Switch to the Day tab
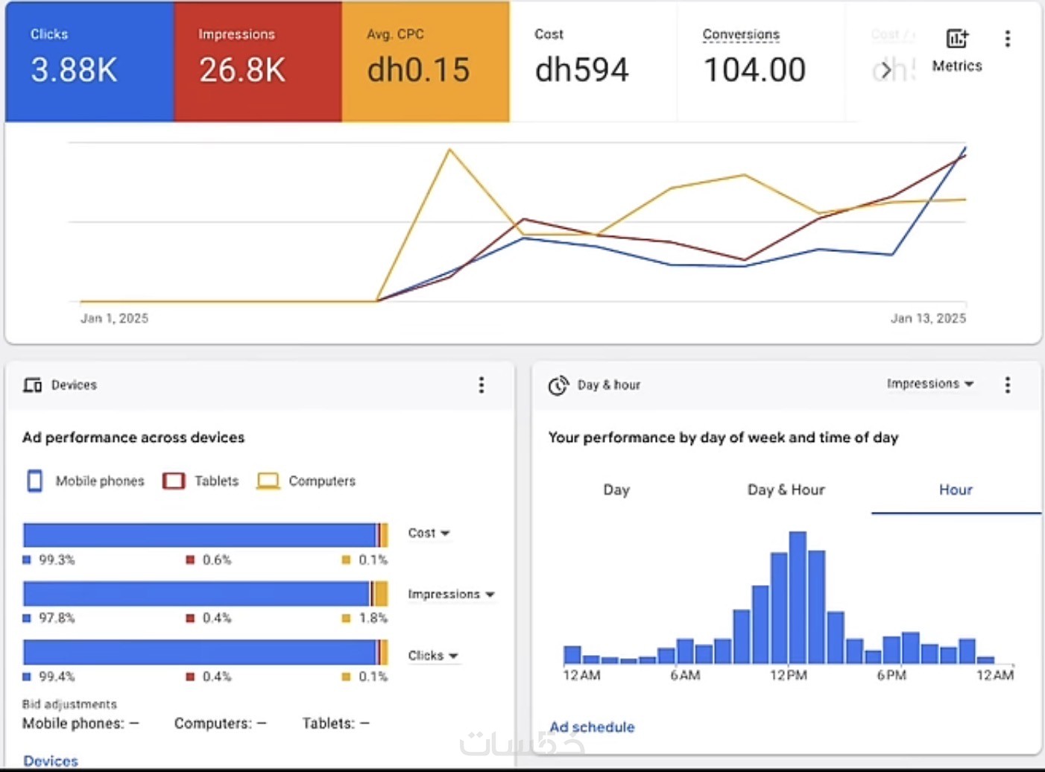The image size is (1045, 772). tap(616, 490)
